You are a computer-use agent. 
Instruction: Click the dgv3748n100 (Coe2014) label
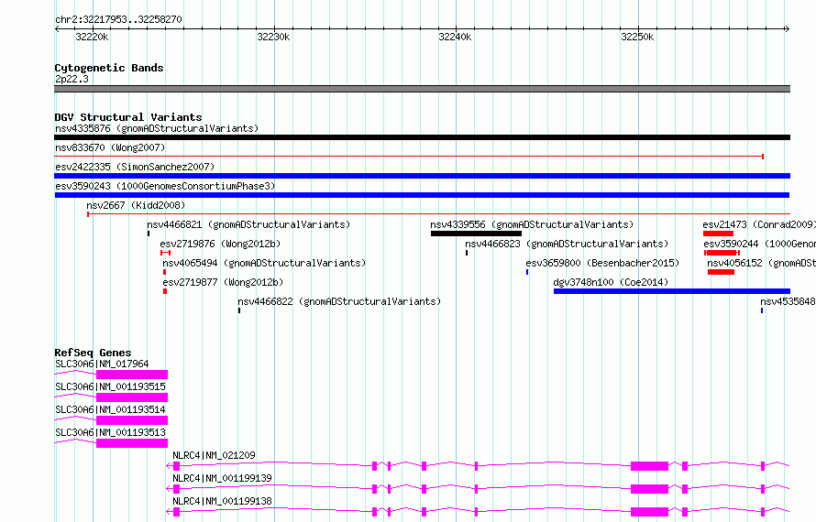tap(611, 282)
